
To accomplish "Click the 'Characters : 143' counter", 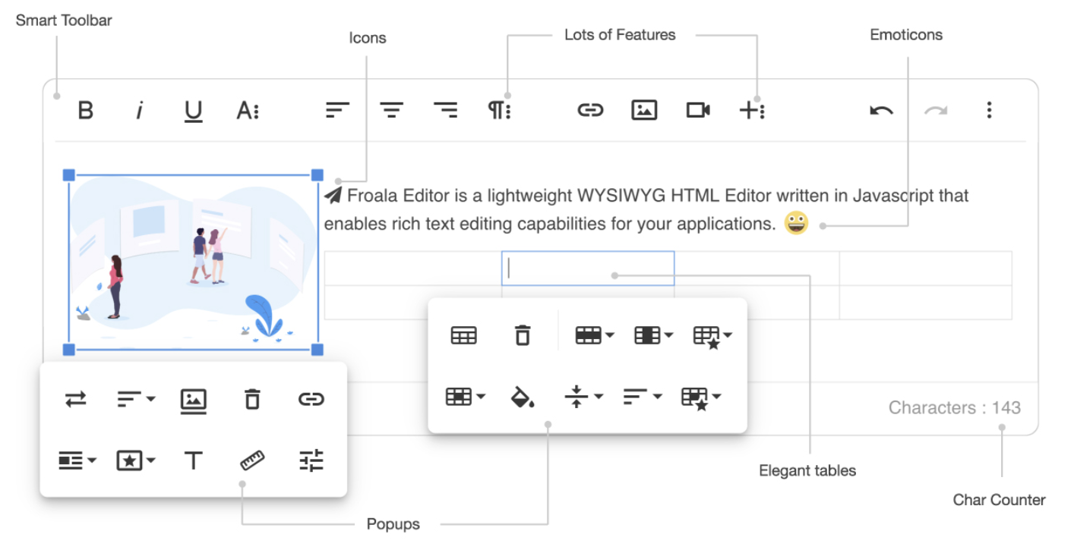I will coord(955,408).
